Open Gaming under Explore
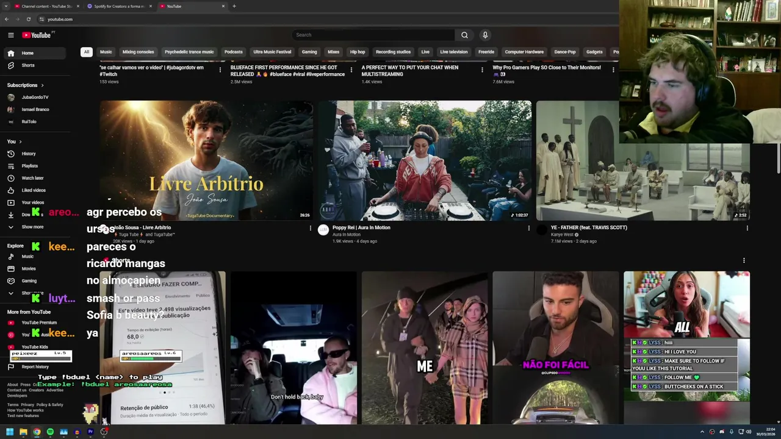The height and width of the screenshot is (439, 781). click(34, 280)
